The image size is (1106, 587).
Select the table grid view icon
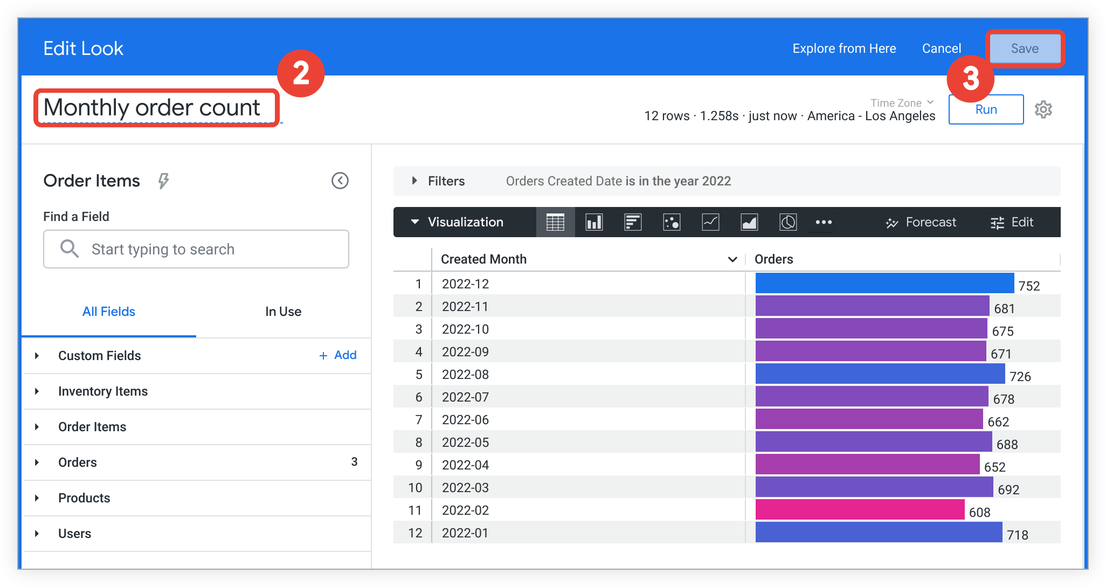pos(553,220)
